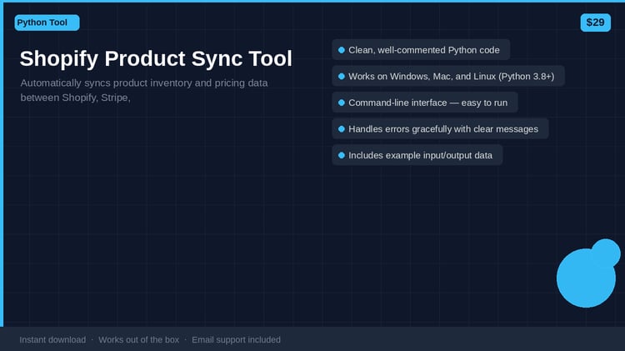This screenshot has height=351, width=625.
Task: Select the Shopify Product Sync Tool heading
Action: [156, 58]
